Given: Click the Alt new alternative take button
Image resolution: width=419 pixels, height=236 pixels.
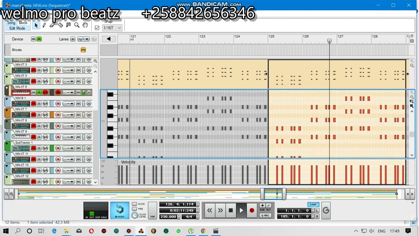Looking at the screenshot, I should click(x=268, y=206).
